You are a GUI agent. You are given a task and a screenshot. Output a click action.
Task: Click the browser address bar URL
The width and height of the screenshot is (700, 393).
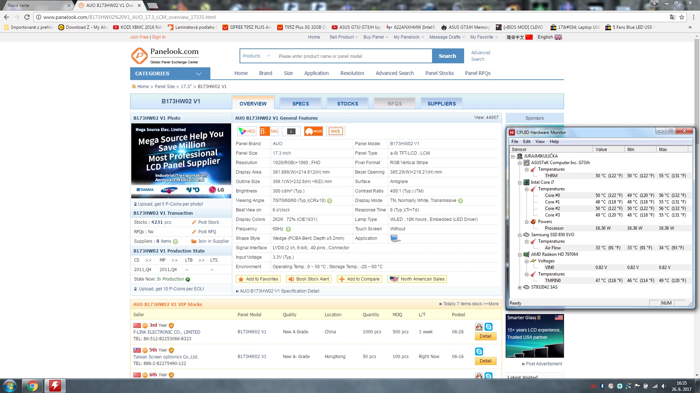pyautogui.click(x=129, y=17)
